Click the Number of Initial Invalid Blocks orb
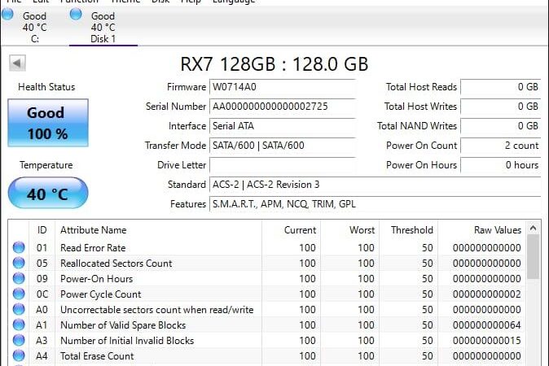The image size is (549, 366). click(19, 341)
